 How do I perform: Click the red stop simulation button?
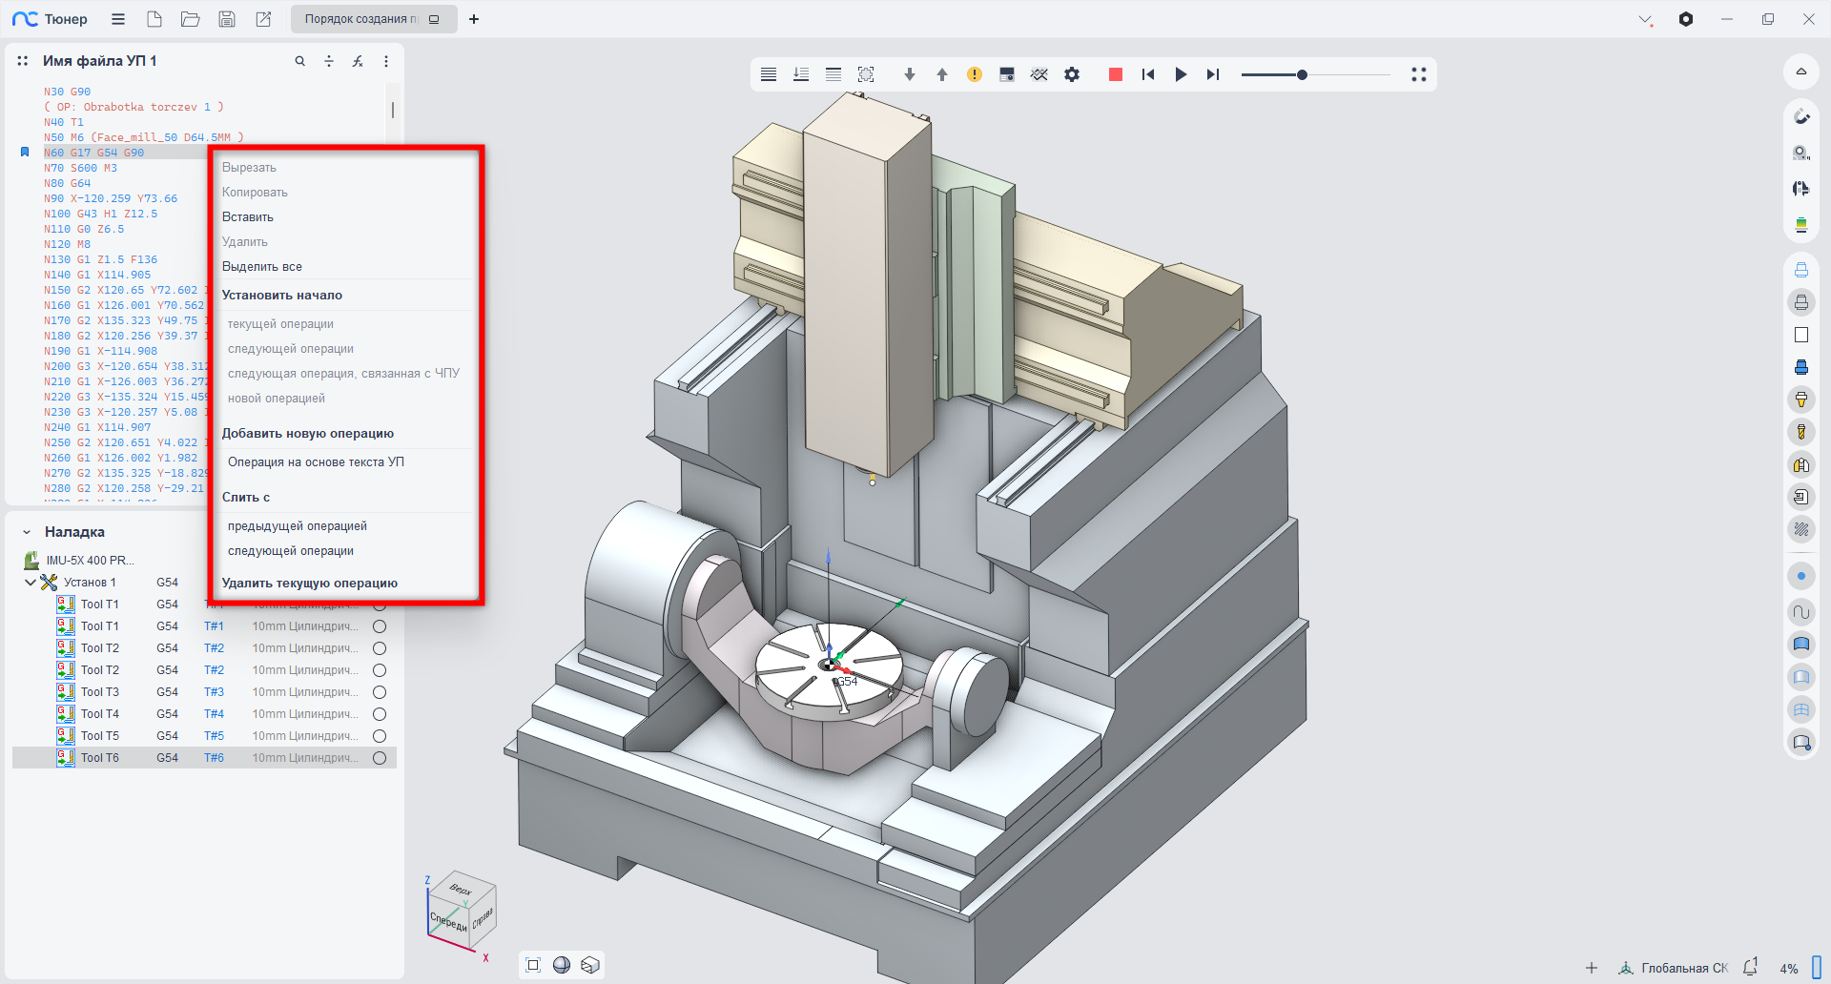pos(1115,74)
